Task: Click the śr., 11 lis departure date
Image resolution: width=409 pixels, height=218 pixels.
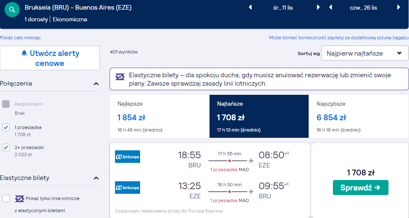Action: (283, 8)
